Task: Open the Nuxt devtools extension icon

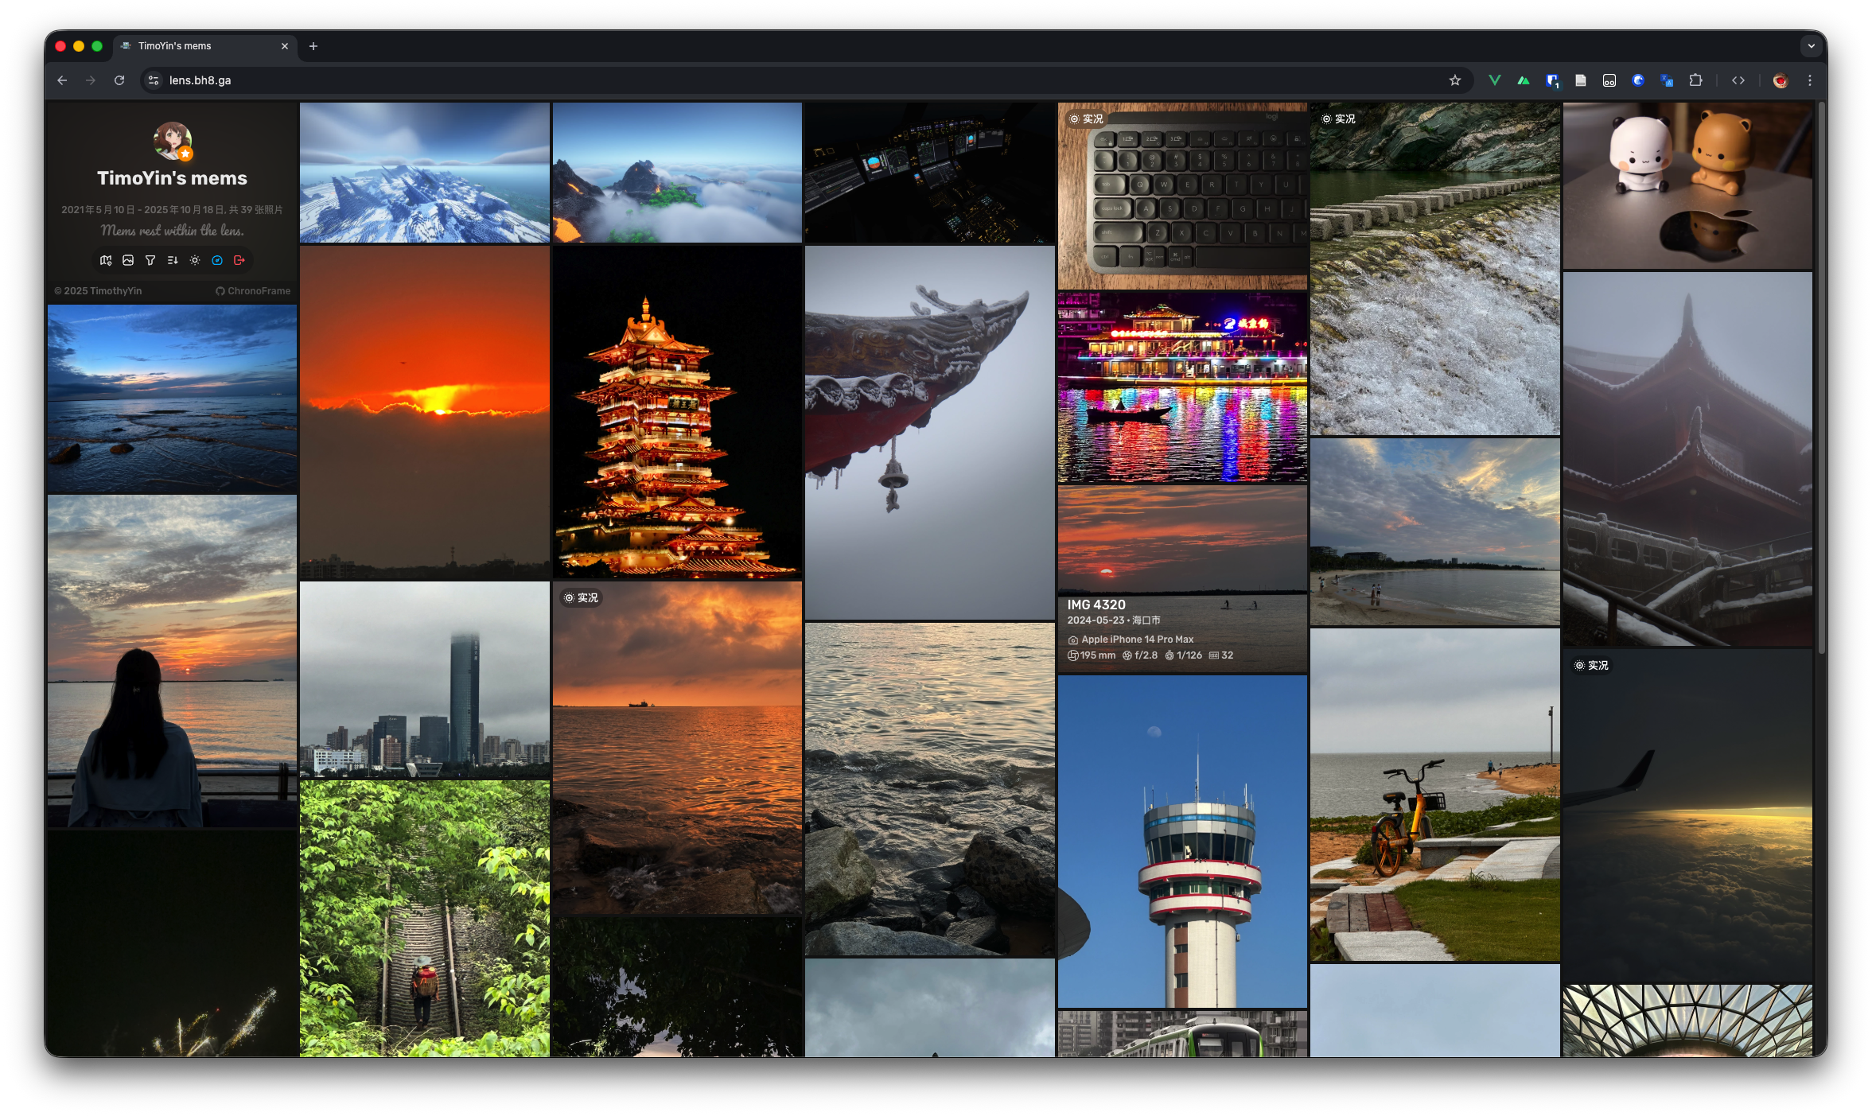Action: (x=1524, y=80)
